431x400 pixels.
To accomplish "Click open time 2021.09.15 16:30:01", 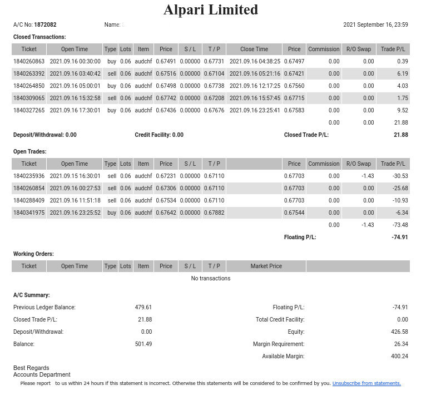I will (x=75, y=176).
